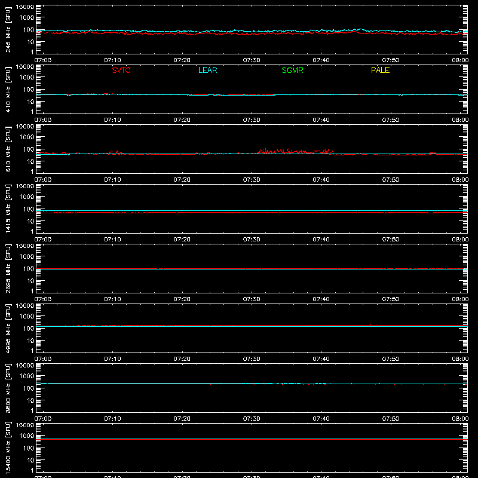Screen dimensions: 478x478
Task: Click the 1000 y-axis value on the 410 MHz plot
Action: point(27,78)
